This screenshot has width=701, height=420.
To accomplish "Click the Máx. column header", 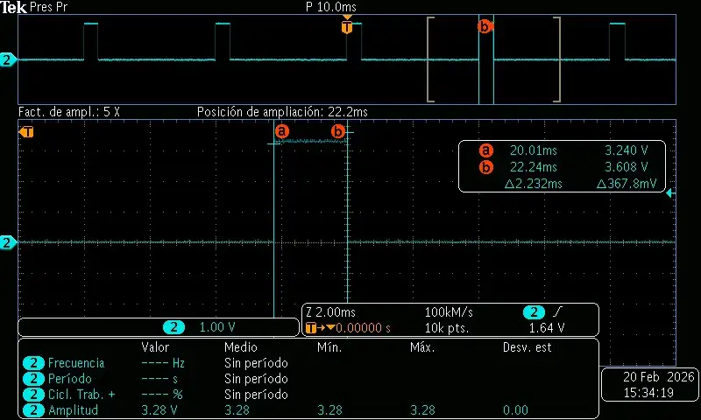I will click(422, 347).
